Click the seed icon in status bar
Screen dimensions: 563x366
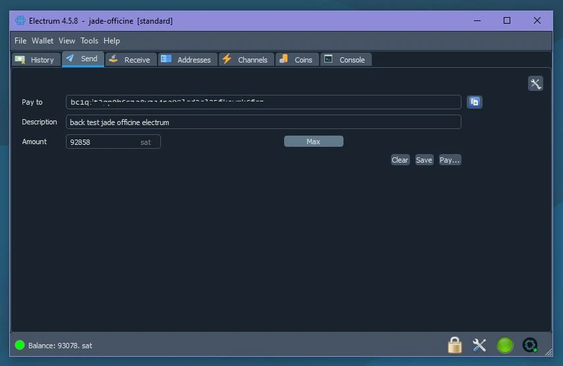click(x=530, y=345)
